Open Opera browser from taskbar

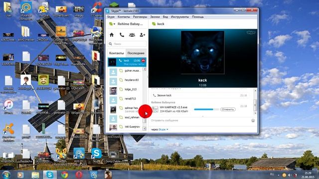tap(79, 175)
